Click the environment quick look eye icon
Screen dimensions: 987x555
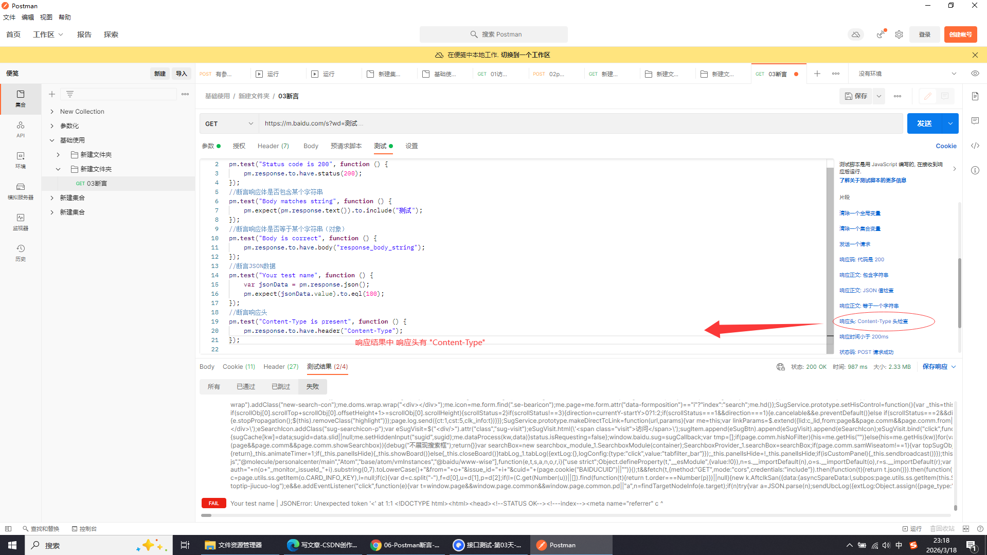tap(975, 74)
